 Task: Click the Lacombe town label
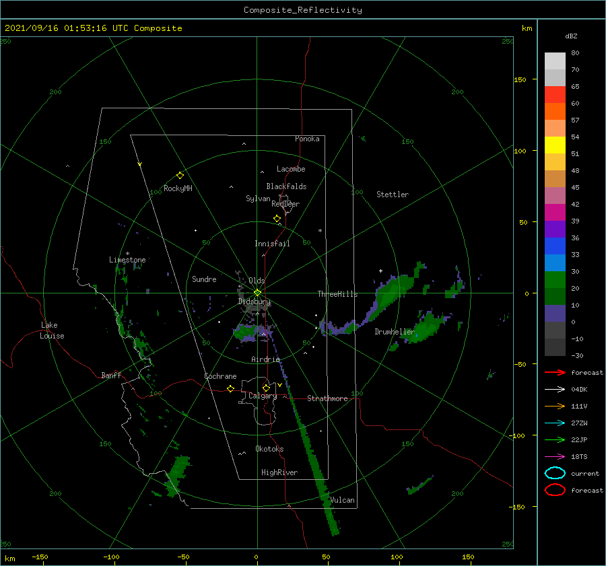click(x=291, y=169)
